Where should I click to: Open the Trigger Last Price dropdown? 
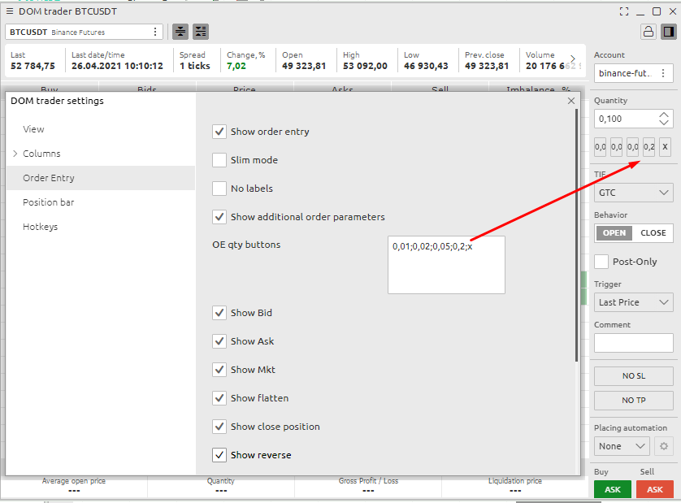[x=633, y=302]
